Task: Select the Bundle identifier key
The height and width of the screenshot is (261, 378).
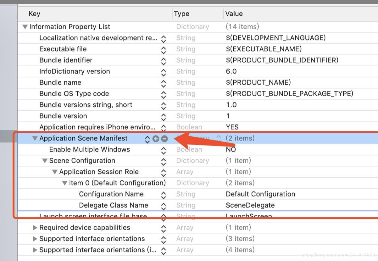Action: click(x=66, y=60)
